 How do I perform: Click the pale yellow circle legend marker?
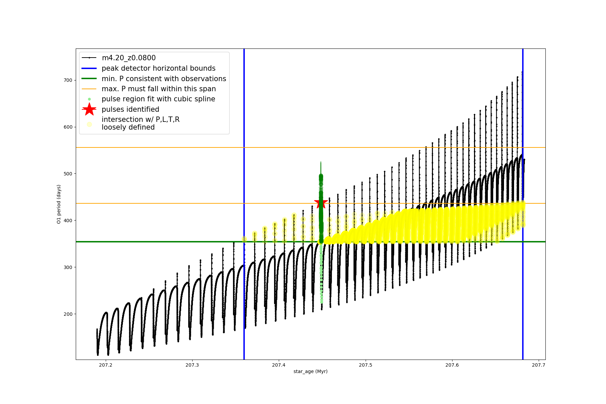(x=89, y=124)
